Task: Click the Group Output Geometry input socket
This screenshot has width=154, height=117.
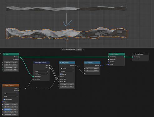Action: 132,57
